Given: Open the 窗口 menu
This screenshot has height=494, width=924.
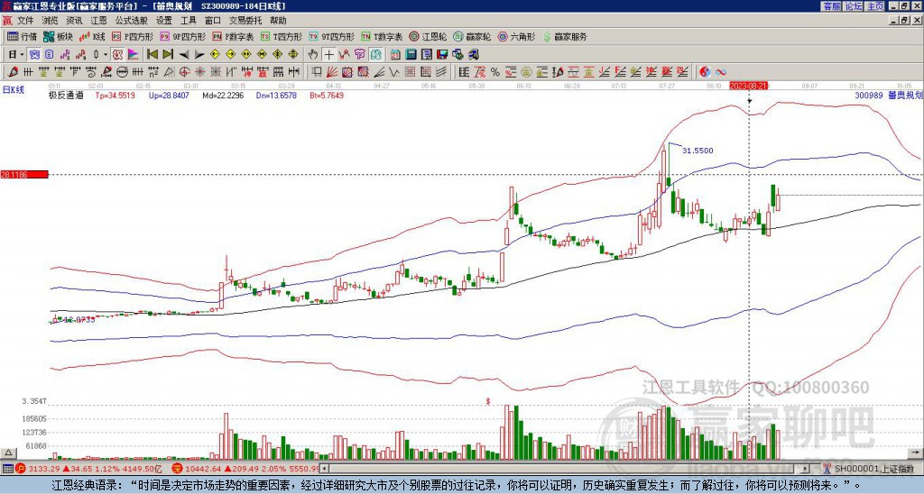Looking at the screenshot, I should point(213,21).
